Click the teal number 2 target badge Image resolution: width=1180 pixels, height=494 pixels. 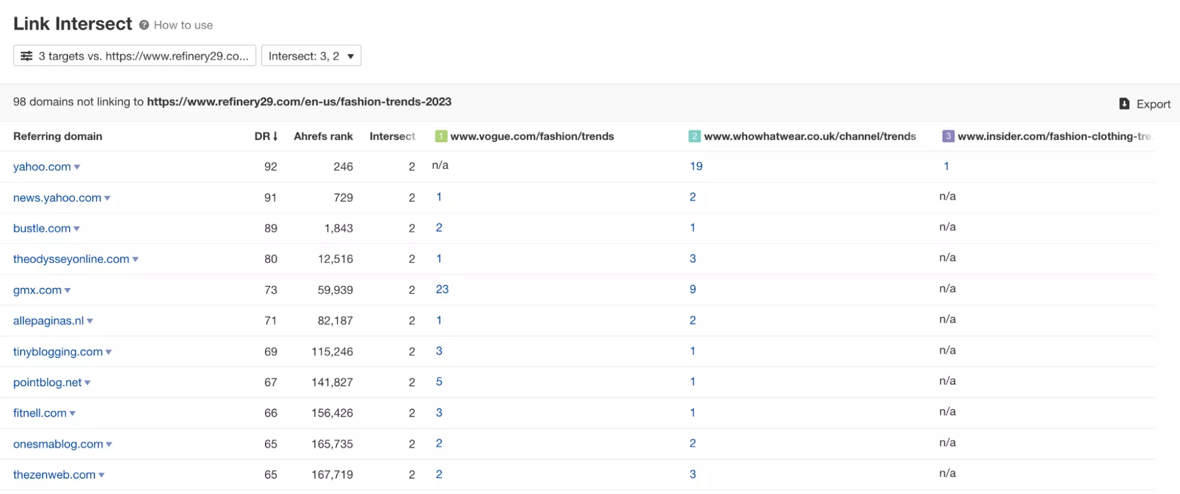click(695, 136)
